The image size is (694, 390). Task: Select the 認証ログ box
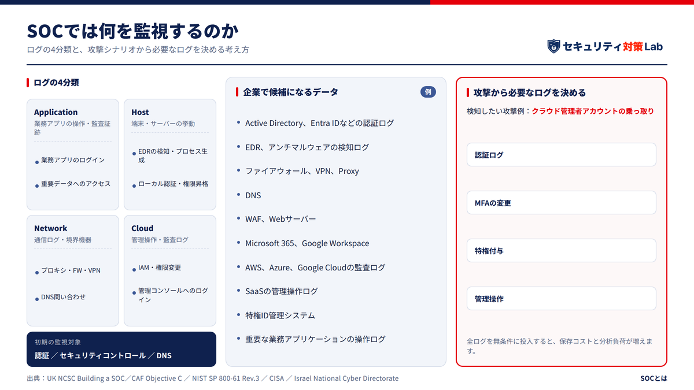(x=562, y=155)
